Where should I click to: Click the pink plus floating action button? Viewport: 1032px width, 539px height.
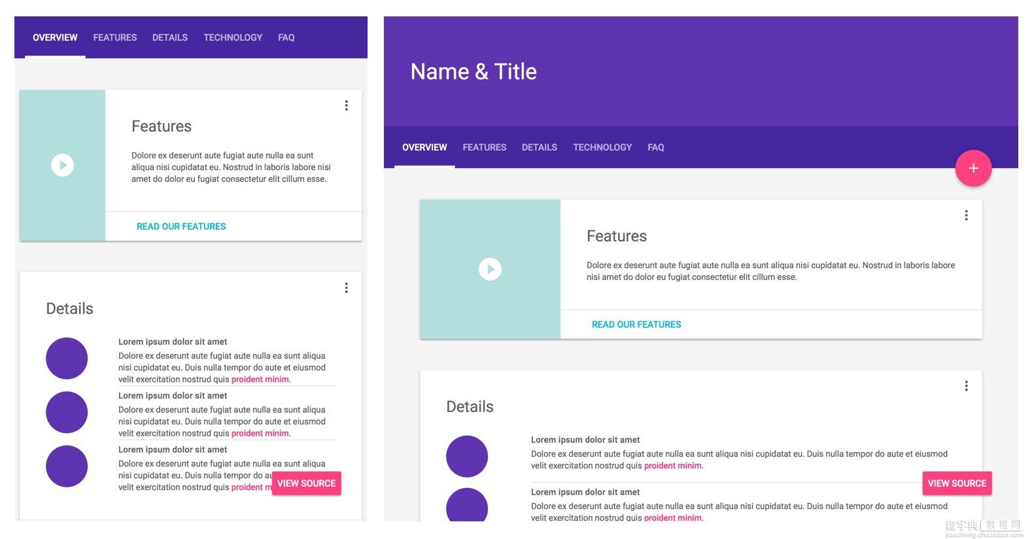[973, 168]
